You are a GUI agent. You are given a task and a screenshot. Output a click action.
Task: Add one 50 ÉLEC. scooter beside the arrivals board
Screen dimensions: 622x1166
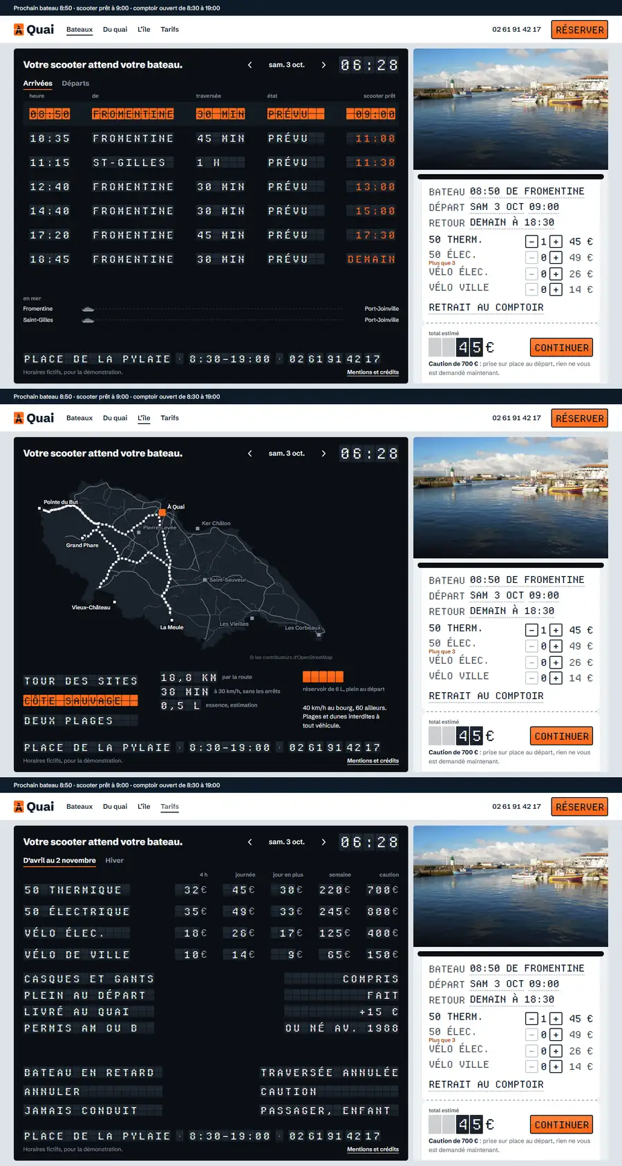(x=556, y=258)
